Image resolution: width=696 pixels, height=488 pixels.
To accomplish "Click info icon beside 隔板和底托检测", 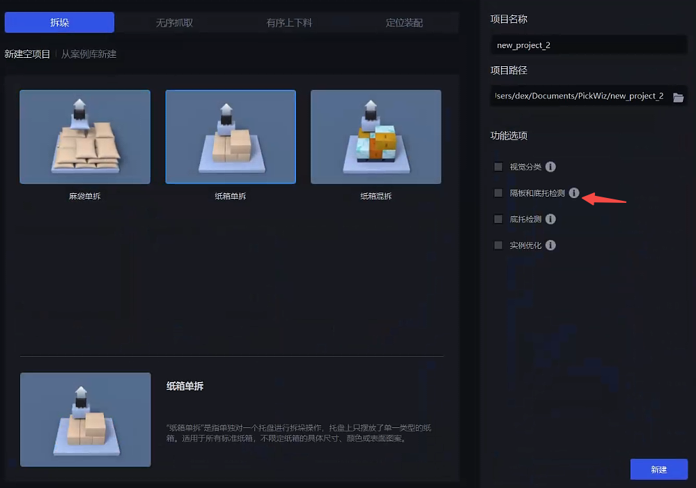I will click(x=574, y=193).
